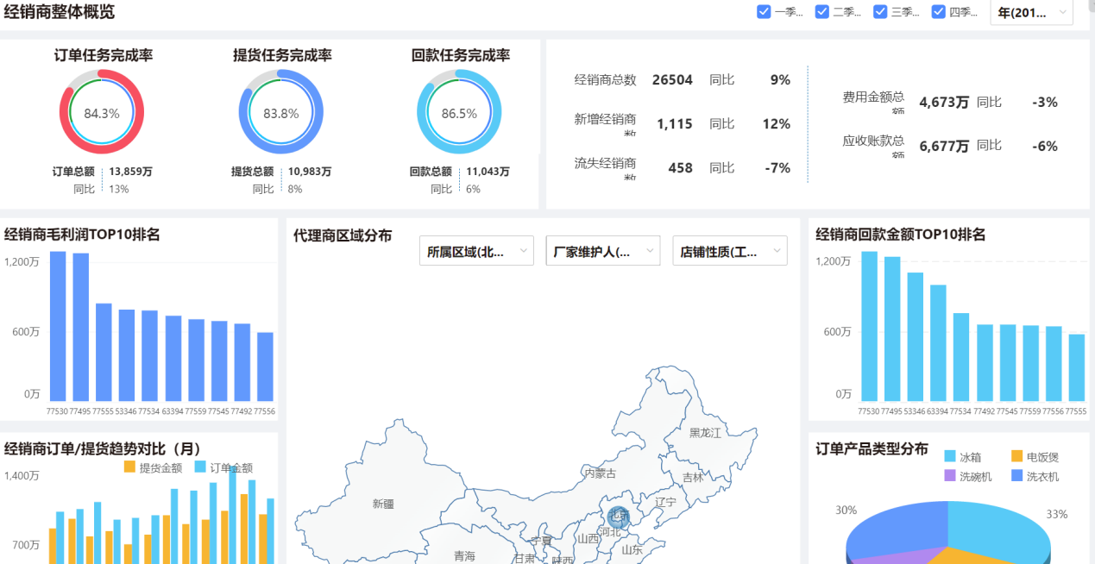Click the 经销商总数 value 26504
Viewport: 1095px width, 564px height.
(x=672, y=80)
